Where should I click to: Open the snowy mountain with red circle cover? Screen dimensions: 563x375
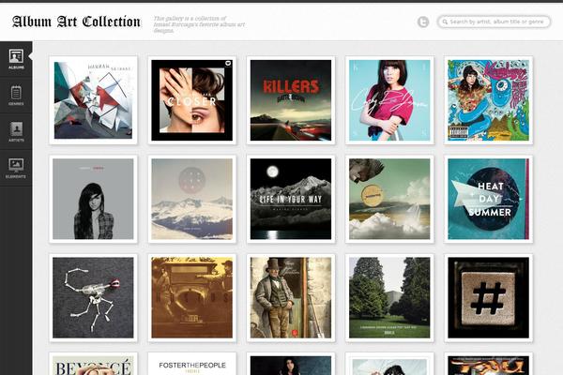pos(192,199)
